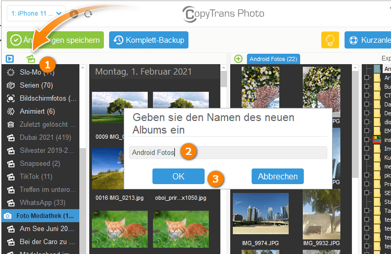391x254 pixels.
Task: Click the 0016 IMG_0213.jpg file name
Action: [120, 198]
